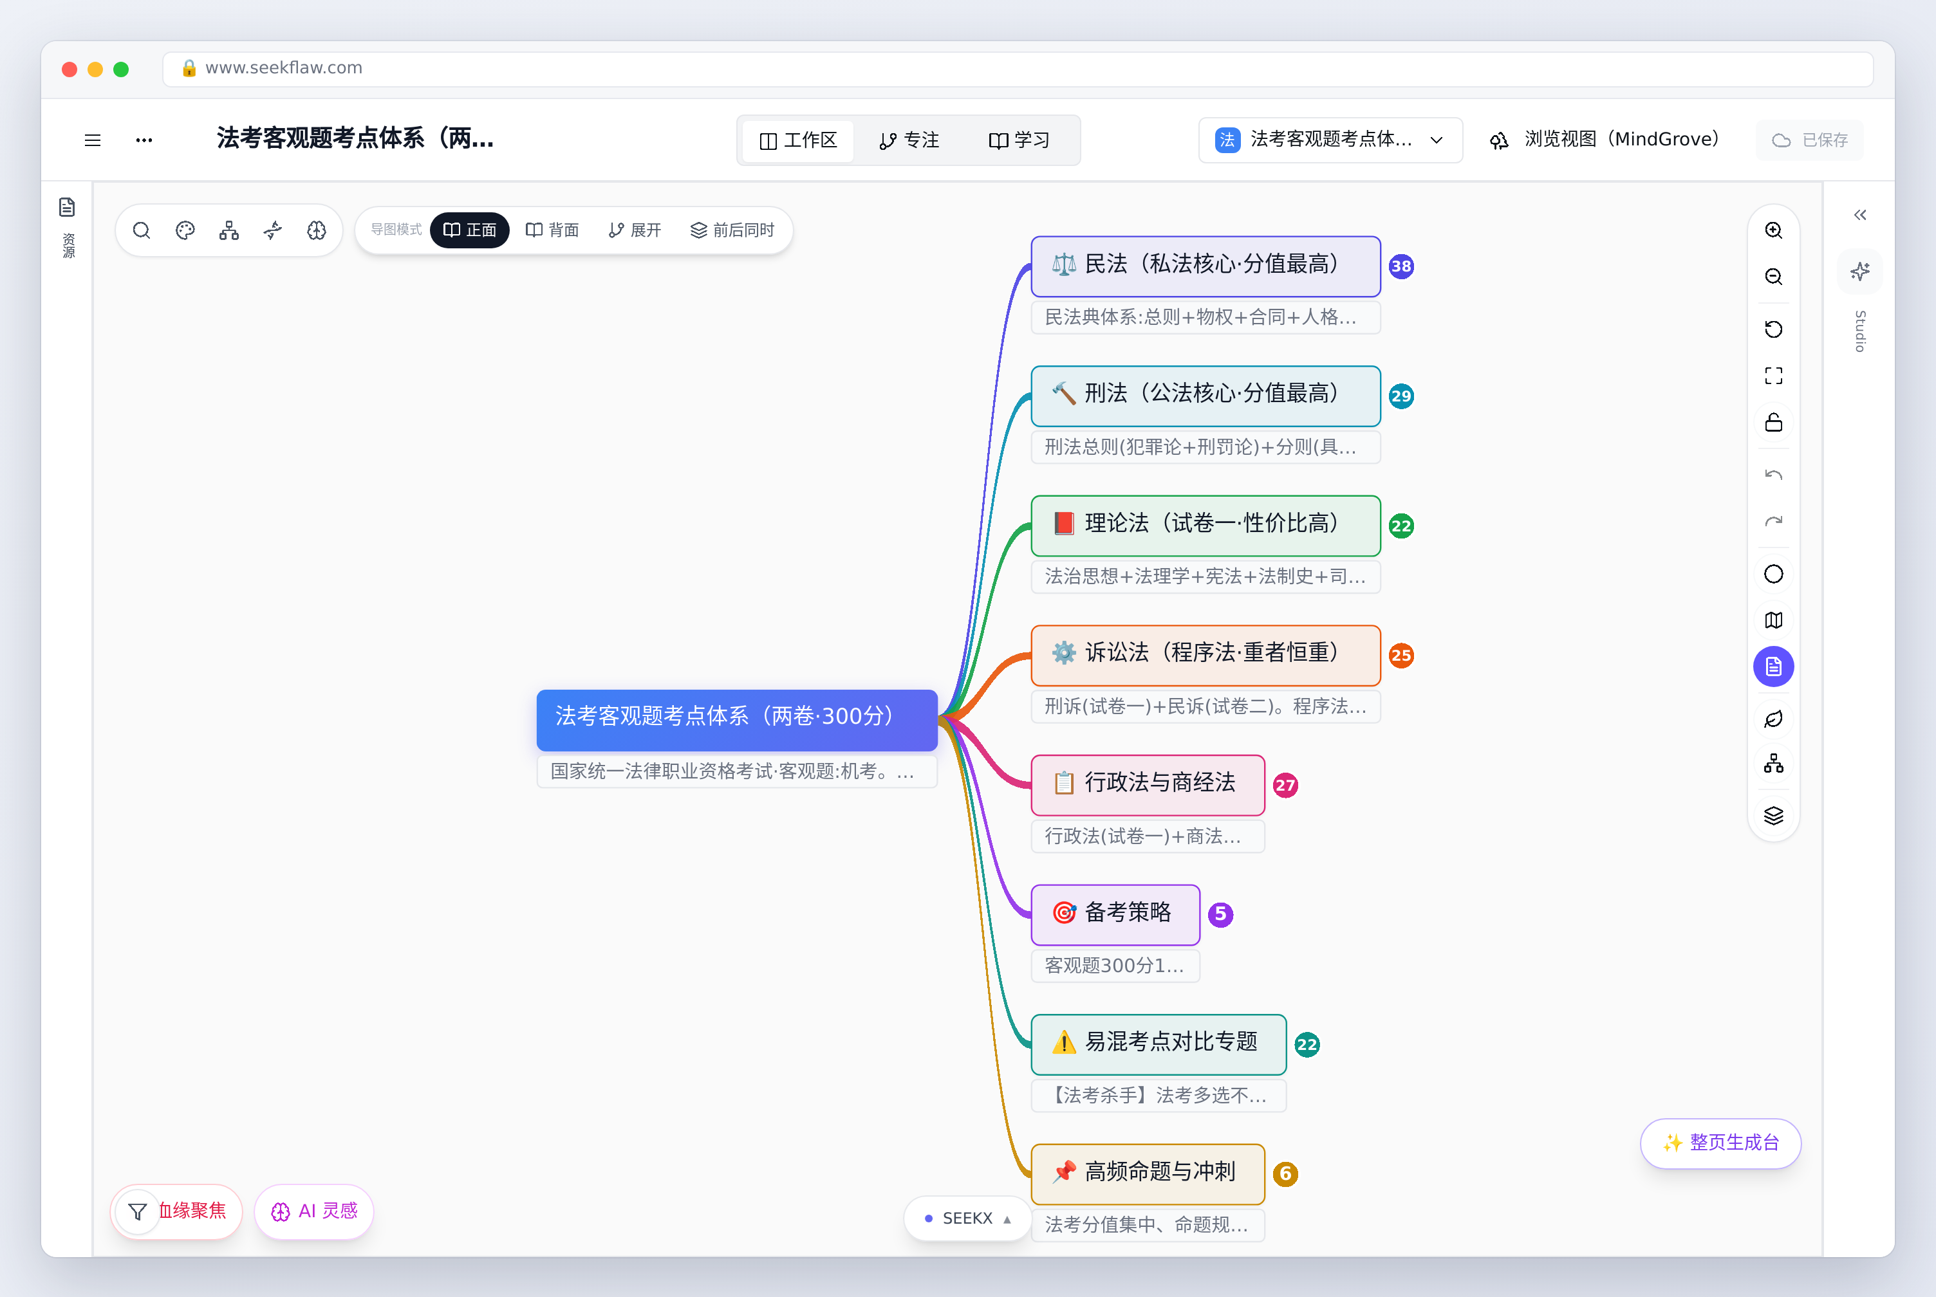Image resolution: width=1936 pixels, height=1297 pixels.
Task: Toggle the highlighted document notes button
Action: (1773, 667)
